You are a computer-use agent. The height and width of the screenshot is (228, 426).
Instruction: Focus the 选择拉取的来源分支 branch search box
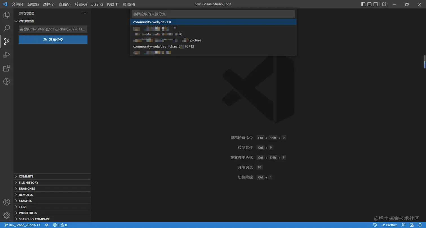[x=213, y=14]
